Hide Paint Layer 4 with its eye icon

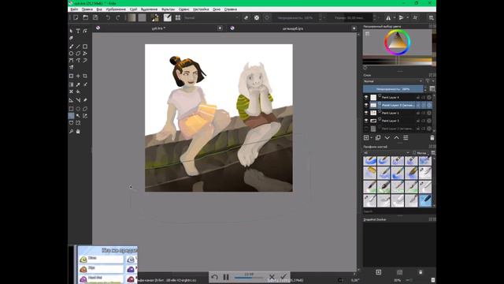[366, 97]
